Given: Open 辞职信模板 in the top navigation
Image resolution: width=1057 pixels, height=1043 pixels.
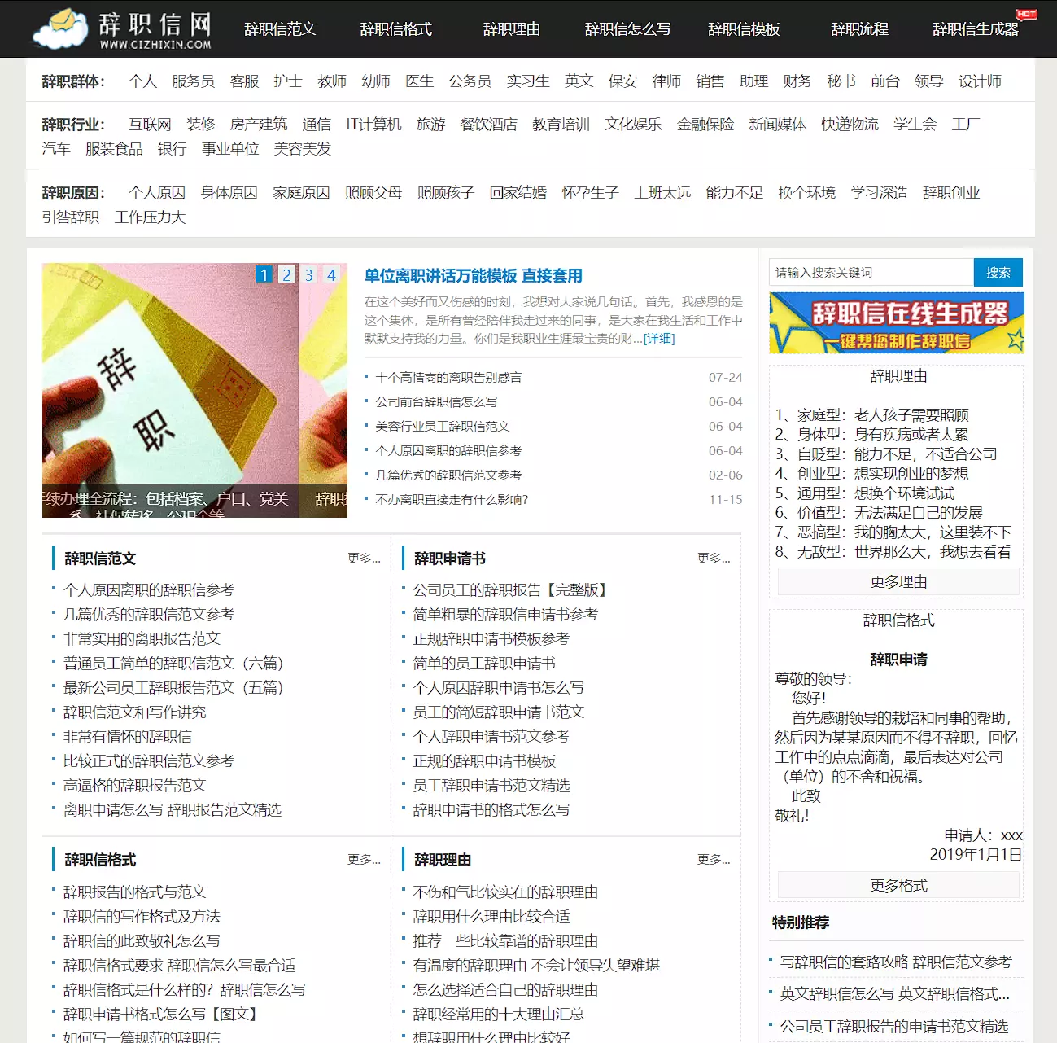Looking at the screenshot, I should [x=744, y=29].
